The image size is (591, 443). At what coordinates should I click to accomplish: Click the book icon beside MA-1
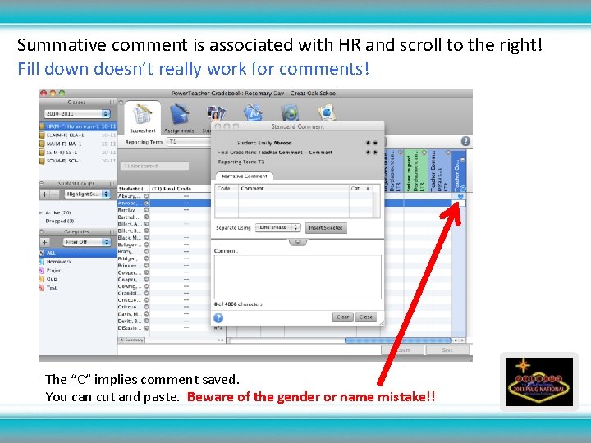[x=42, y=144]
